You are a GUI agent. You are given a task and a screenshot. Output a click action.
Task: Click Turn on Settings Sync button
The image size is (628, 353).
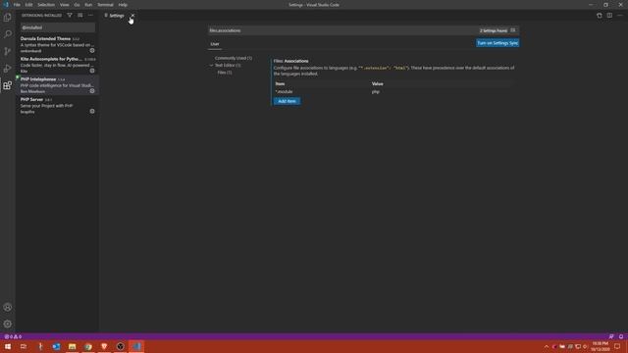click(x=497, y=43)
